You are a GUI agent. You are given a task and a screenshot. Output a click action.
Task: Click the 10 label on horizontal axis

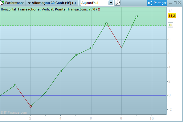(x=152, y=119)
